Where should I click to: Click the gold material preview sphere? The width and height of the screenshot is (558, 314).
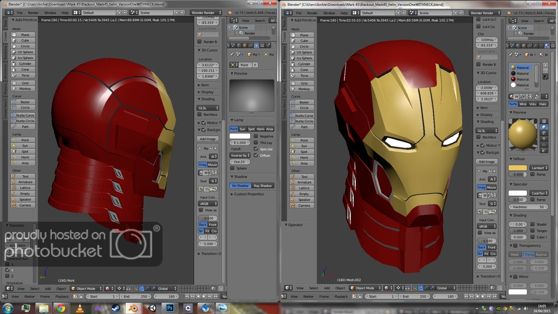click(523, 134)
